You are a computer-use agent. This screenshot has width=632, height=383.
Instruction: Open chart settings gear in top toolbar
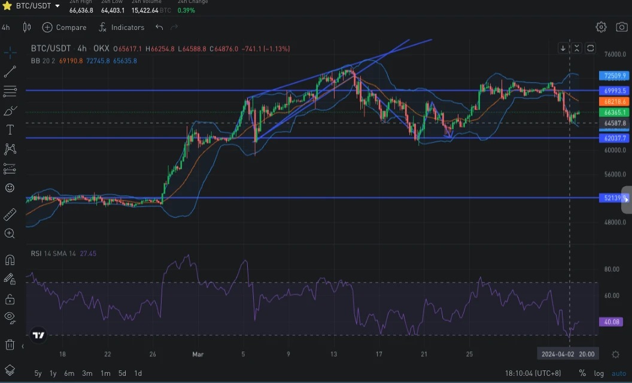601,27
